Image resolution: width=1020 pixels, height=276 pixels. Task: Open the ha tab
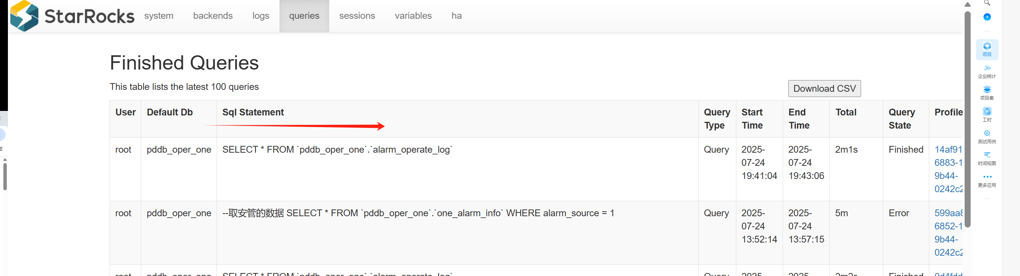click(457, 16)
